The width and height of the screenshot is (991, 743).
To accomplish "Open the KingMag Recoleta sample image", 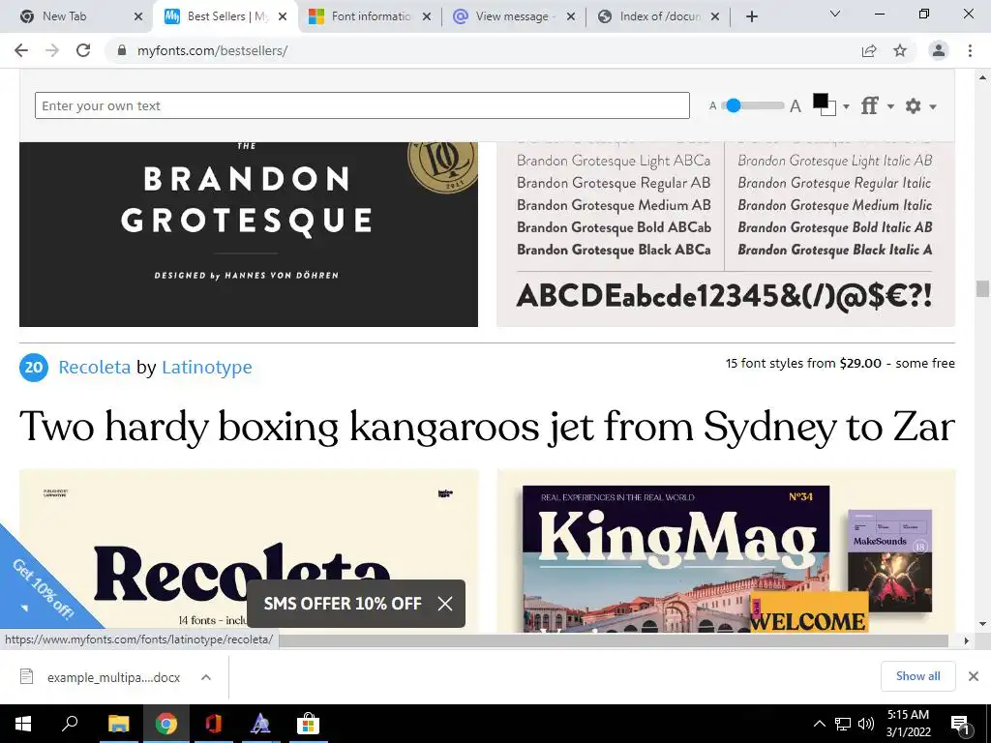I will tap(726, 550).
